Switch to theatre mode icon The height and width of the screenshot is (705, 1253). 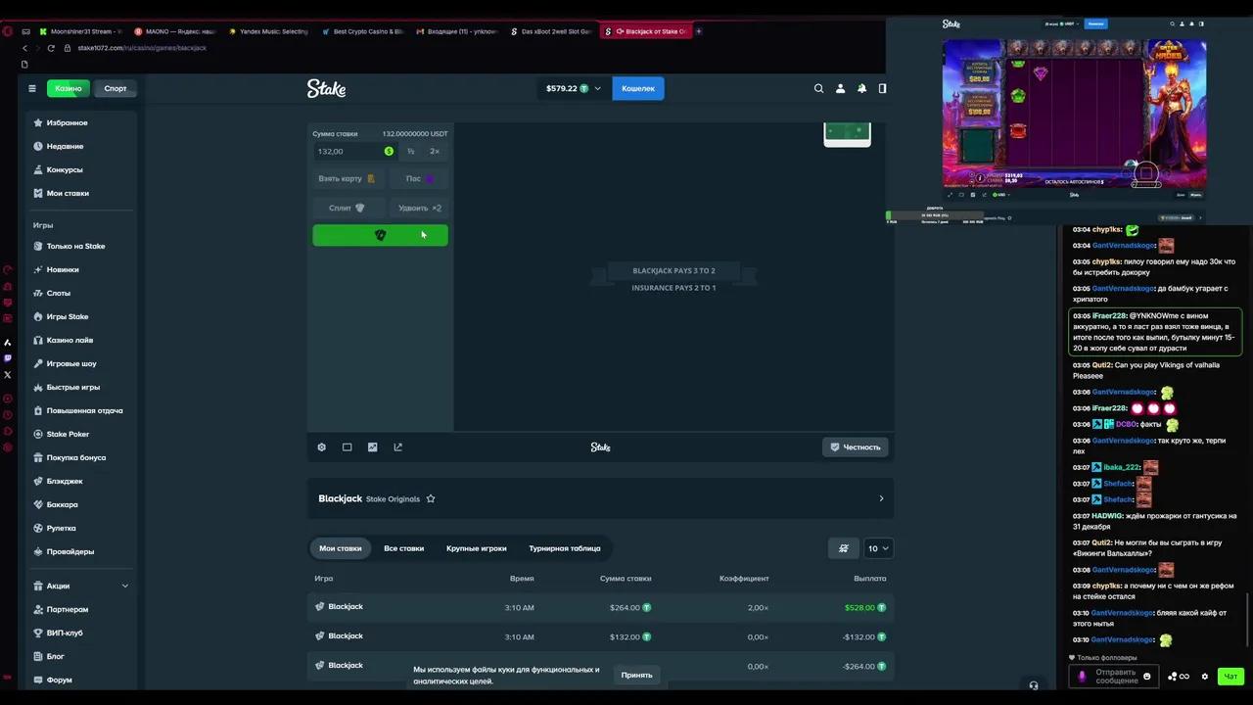(347, 447)
